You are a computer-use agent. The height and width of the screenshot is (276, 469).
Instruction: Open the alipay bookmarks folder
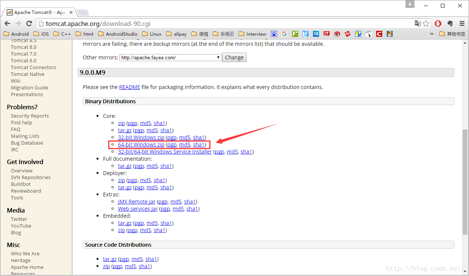coord(176,34)
